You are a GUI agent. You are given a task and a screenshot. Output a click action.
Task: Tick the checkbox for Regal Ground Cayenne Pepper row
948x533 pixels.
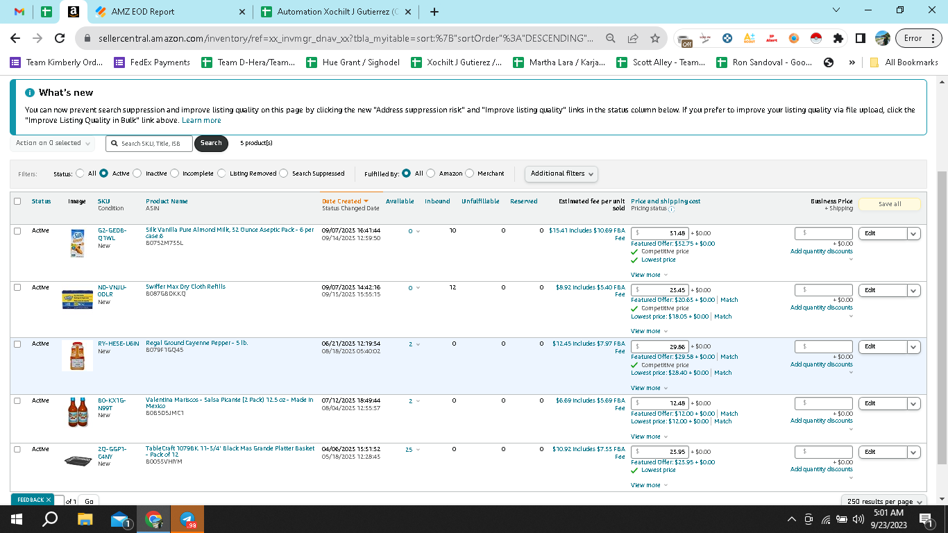(x=17, y=344)
